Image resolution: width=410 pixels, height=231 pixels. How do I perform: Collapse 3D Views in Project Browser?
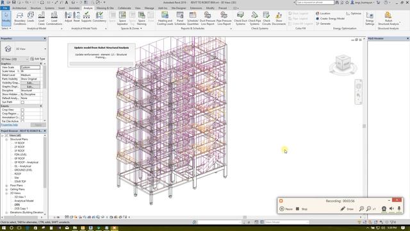[6, 193]
